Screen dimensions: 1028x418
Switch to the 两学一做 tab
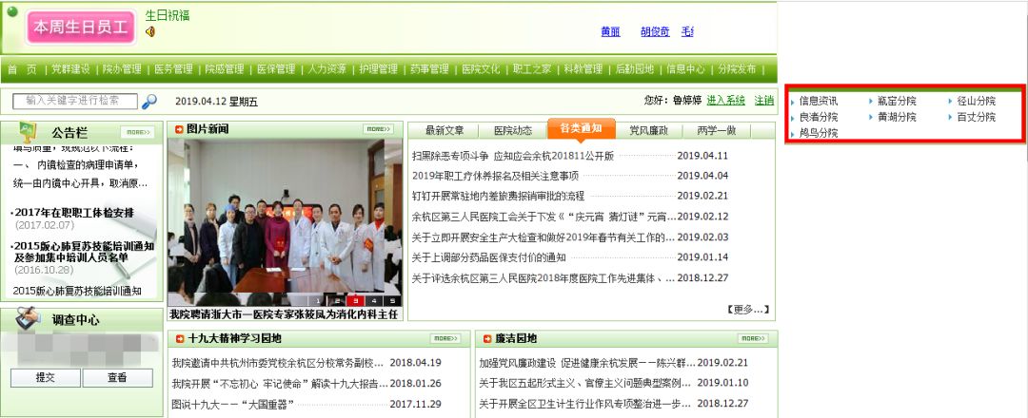(717, 131)
